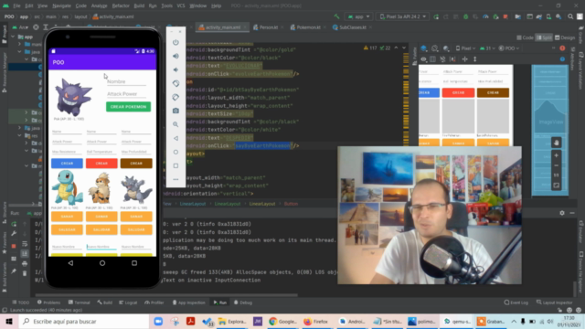This screenshot has height=329, width=585.
Task: Jump to next highlighted error arrow in editor
Action: tap(404, 48)
